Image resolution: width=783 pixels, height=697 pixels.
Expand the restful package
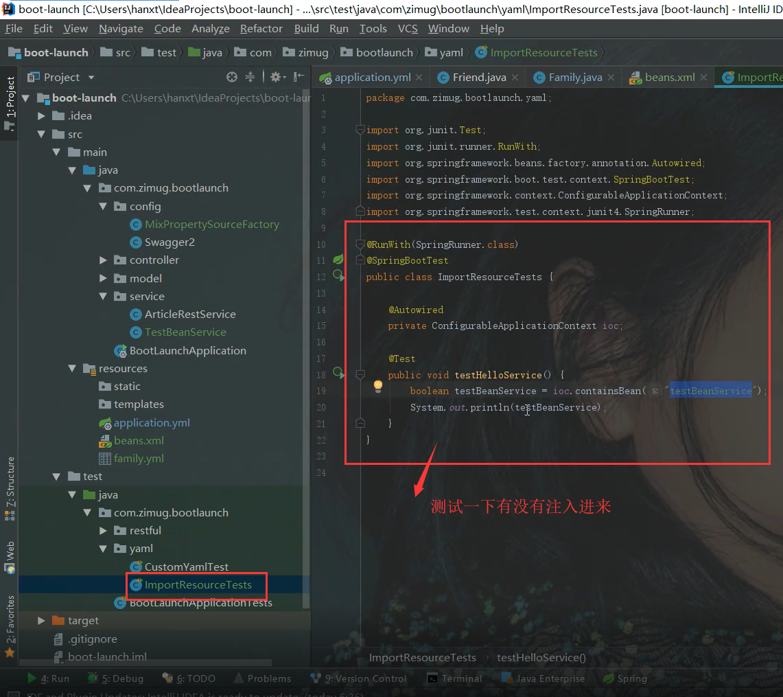[x=103, y=531]
